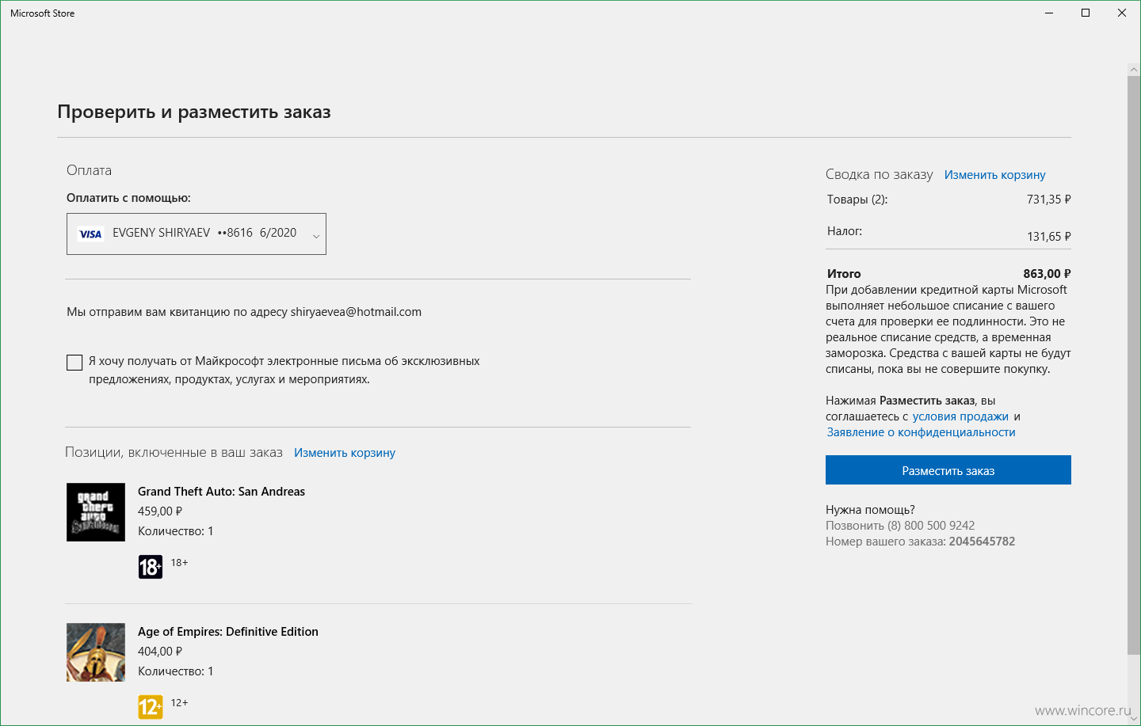Open the payment method dropdown
The width and height of the screenshot is (1141, 726).
point(196,234)
